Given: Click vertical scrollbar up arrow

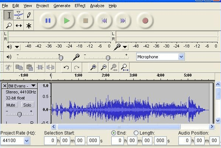Looking at the screenshot, I should [218, 84].
